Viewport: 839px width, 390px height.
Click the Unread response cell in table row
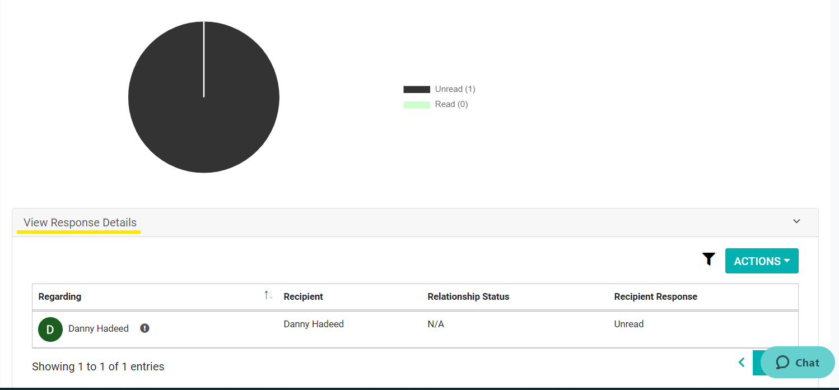628,324
